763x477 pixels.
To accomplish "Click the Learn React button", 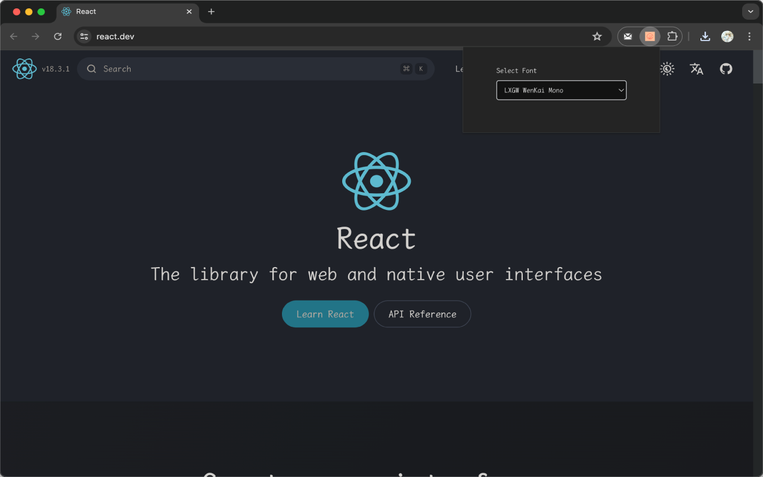I will (325, 314).
